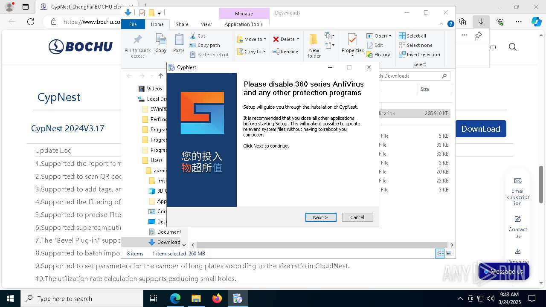This screenshot has width=546, height=307.
Task: Click Cut in Explorer ribbon
Action: point(197,36)
